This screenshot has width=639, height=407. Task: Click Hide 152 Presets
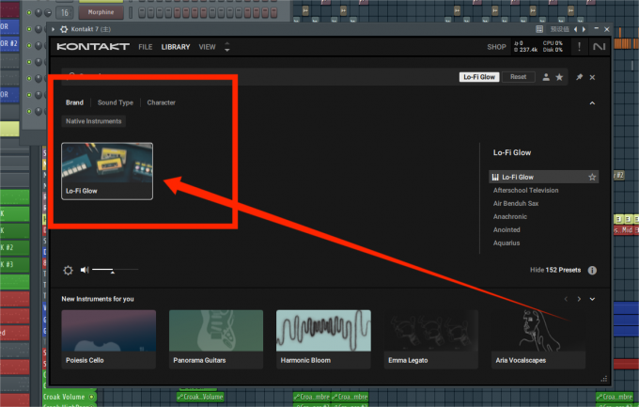point(555,270)
